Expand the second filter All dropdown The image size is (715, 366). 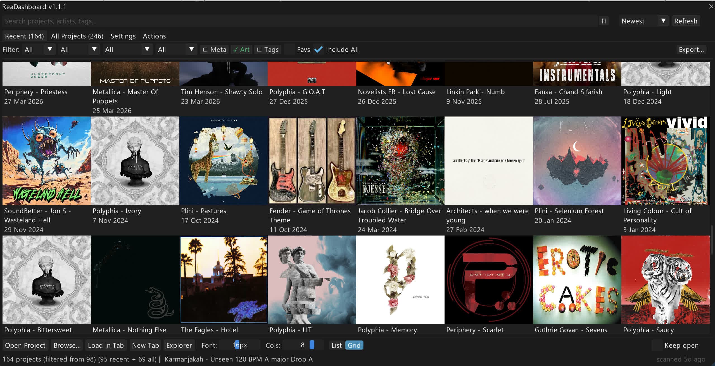coord(79,49)
